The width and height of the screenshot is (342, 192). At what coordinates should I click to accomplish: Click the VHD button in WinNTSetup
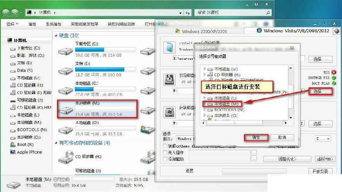tap(325, 159)
